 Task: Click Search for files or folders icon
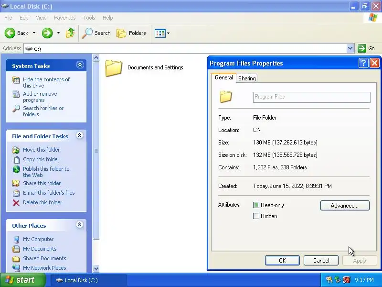pyautogui.click(x=16, y=109)
